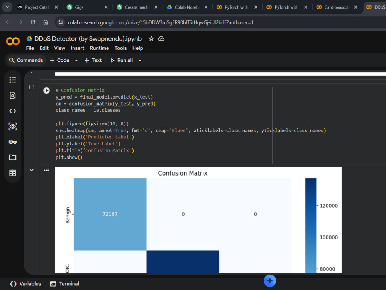Screen dimensions: 386x290
Task: Open the Run all dropdown arrow
Action: [x=140, y=60]
